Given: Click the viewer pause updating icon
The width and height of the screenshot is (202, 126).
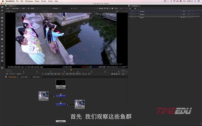Looking at the screenshot, I should tap(112, 8).
